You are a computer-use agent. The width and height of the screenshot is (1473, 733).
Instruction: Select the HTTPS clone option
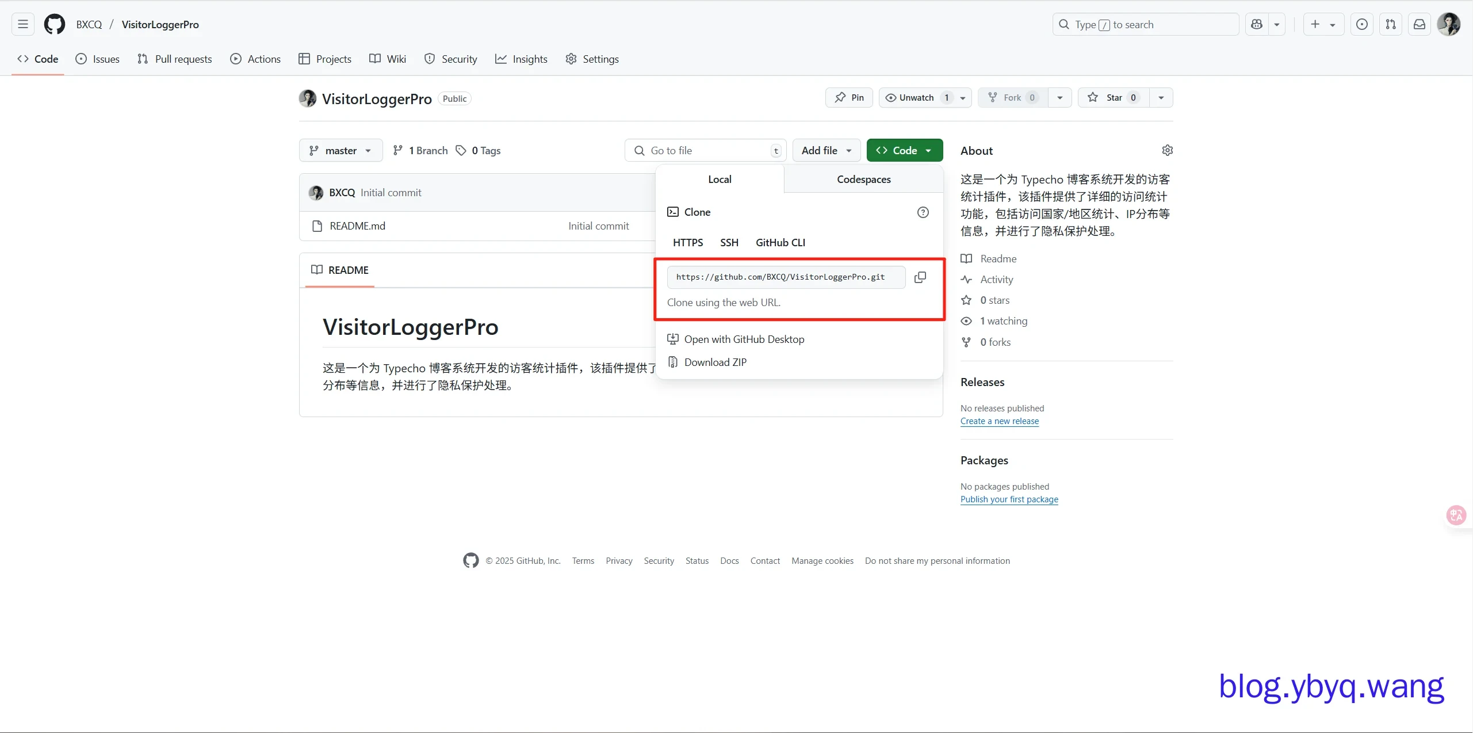[x=688, y=242]
